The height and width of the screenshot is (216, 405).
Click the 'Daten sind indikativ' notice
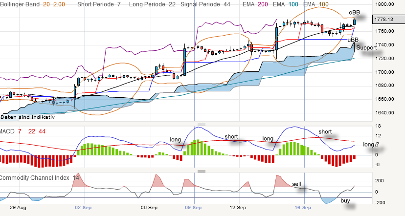point(28,117)
